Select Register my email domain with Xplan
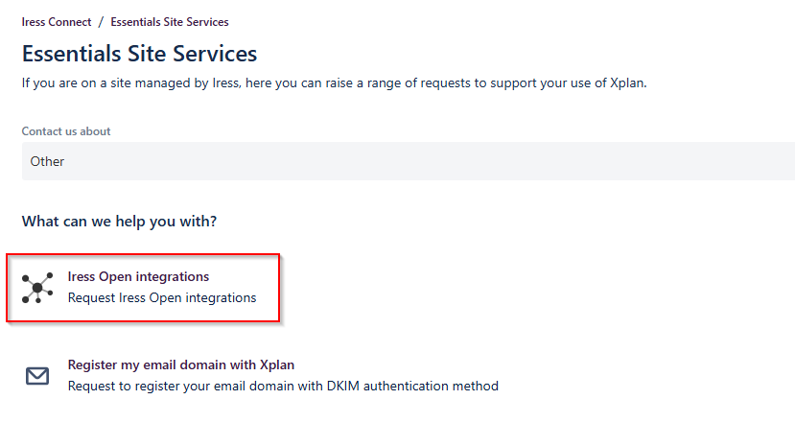The height and width of the screenshot is (423, 795). (x=181, y=364)
